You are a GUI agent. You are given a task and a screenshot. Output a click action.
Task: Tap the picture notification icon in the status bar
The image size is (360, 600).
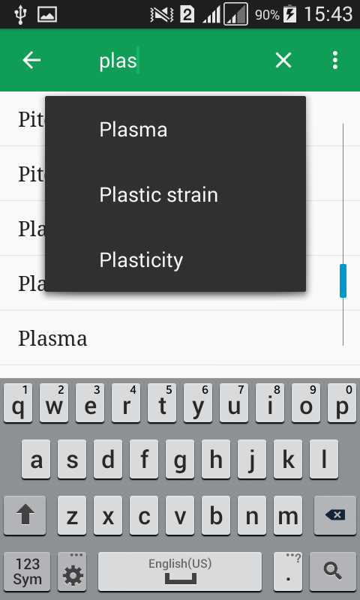pos(47,14)
